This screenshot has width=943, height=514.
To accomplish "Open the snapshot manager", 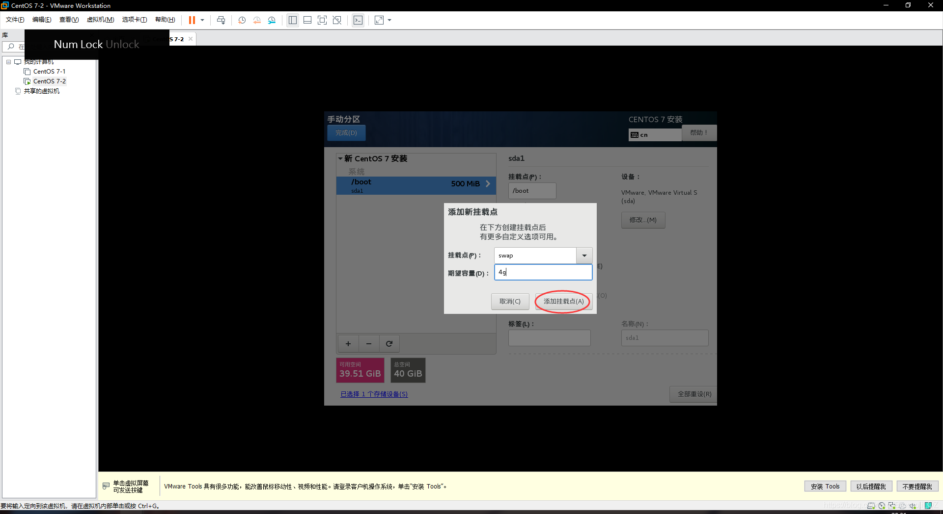I will (272, 20).
